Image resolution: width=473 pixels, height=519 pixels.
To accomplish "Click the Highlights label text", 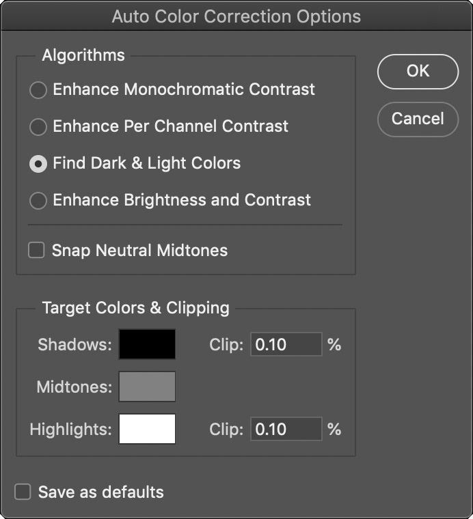I will 70,430.
